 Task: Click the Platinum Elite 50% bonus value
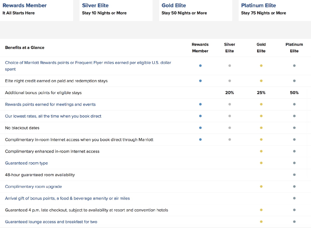[x=294, y=92]
